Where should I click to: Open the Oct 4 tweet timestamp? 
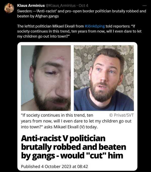pos(83,6)
